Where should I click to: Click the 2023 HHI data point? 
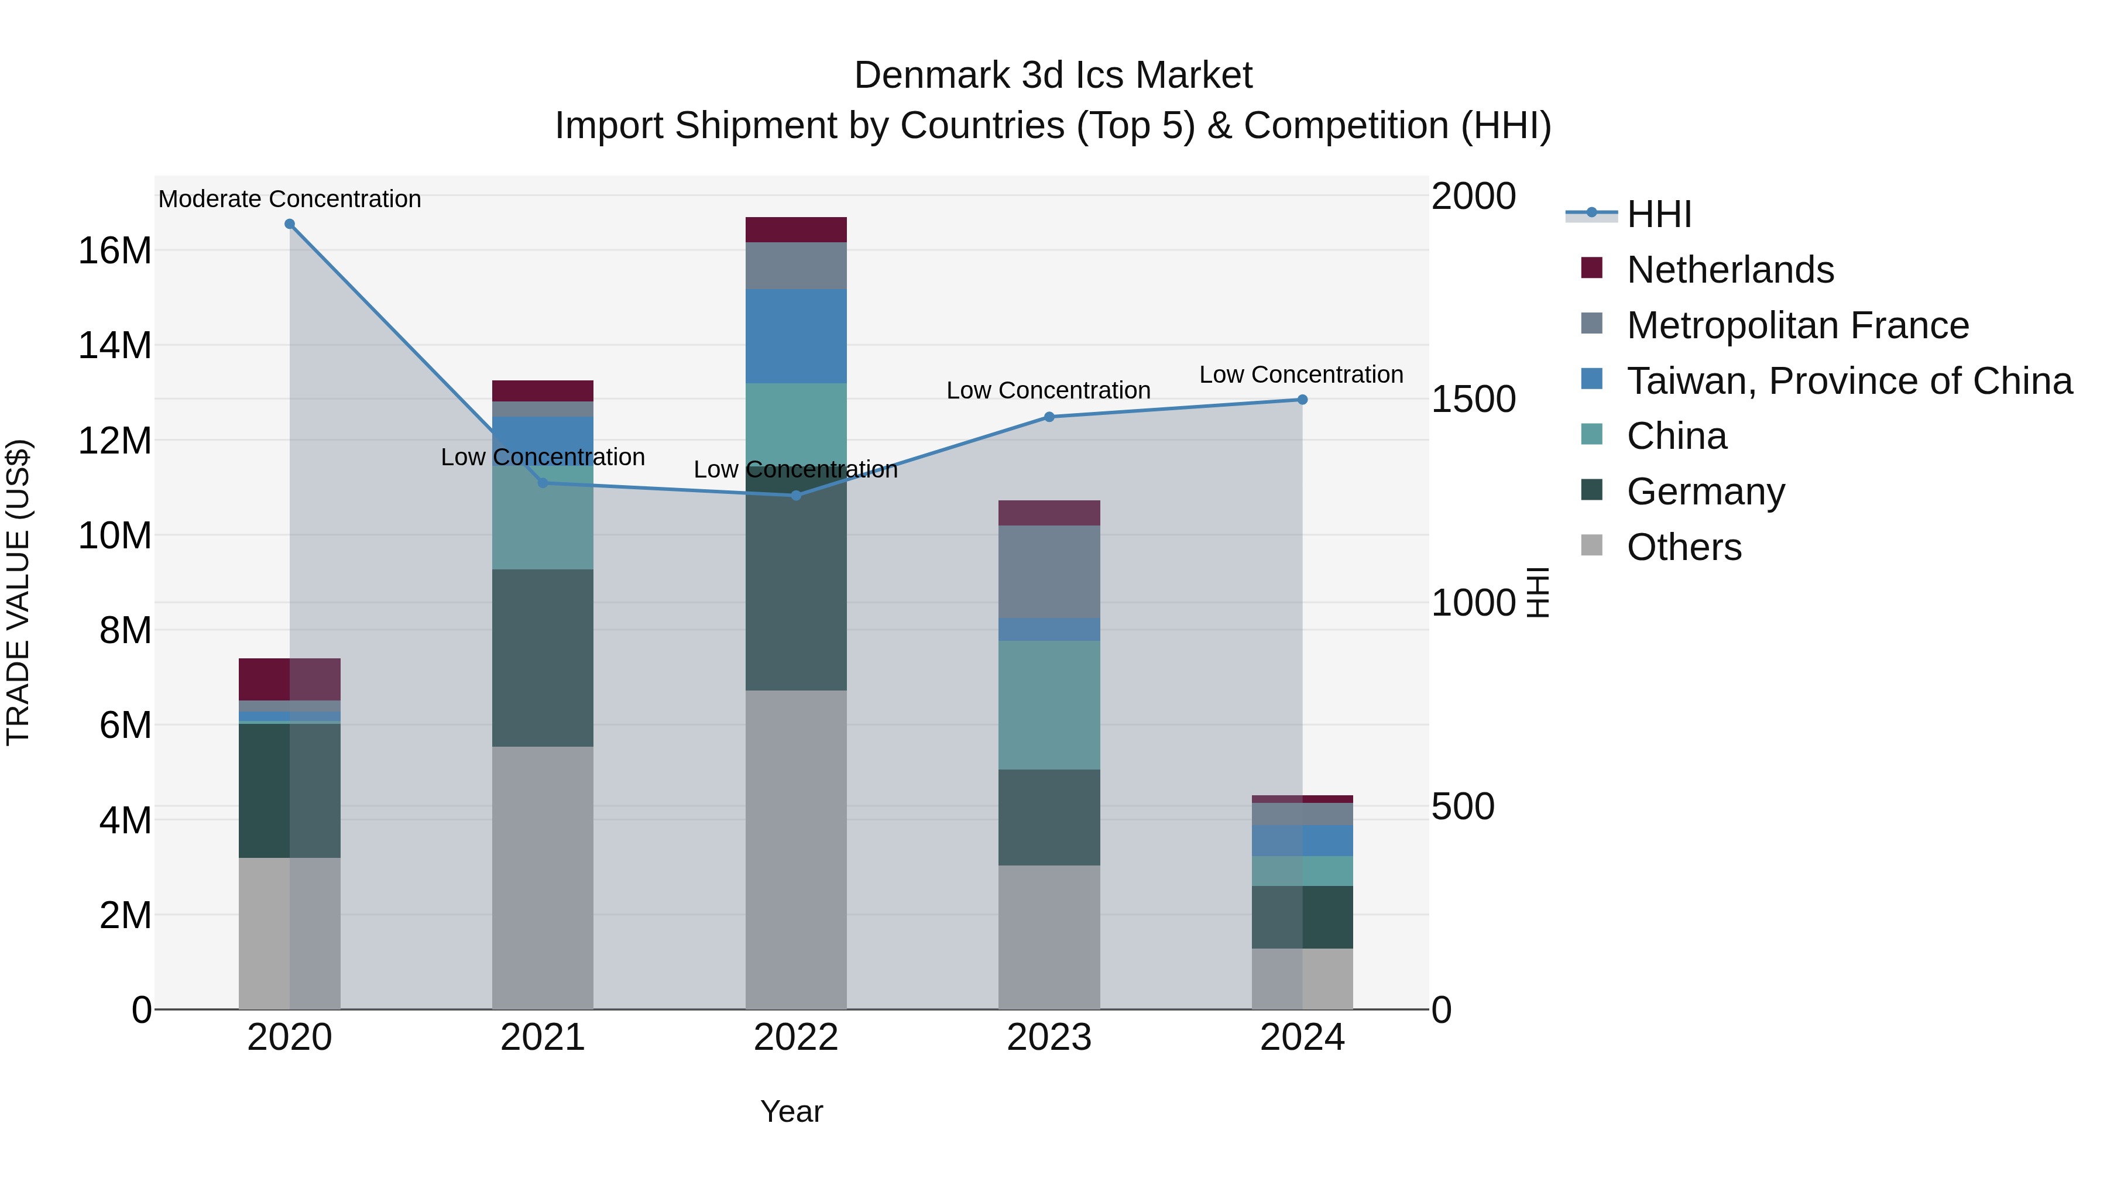pyautogui.click(x=1049, y=417)
